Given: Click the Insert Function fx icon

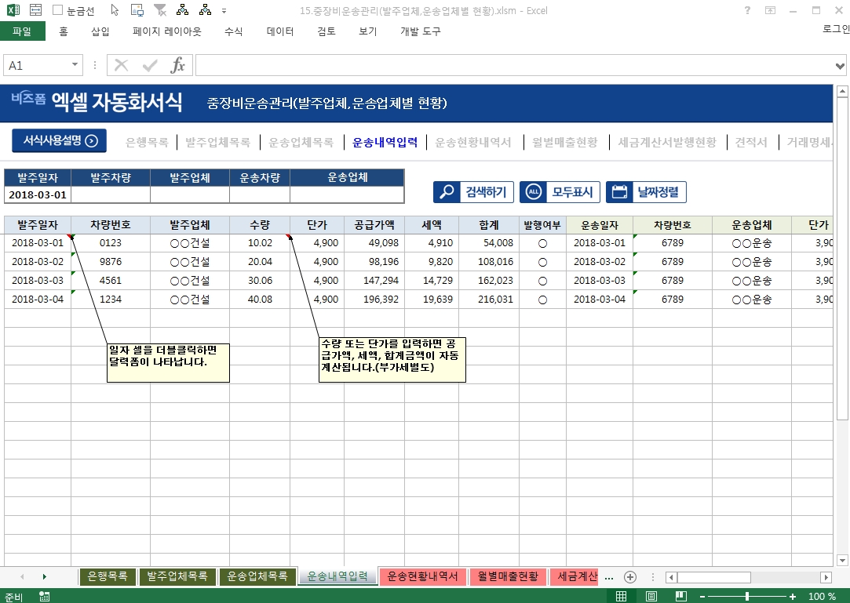Looking at the screenshot, I should point(178,66).
